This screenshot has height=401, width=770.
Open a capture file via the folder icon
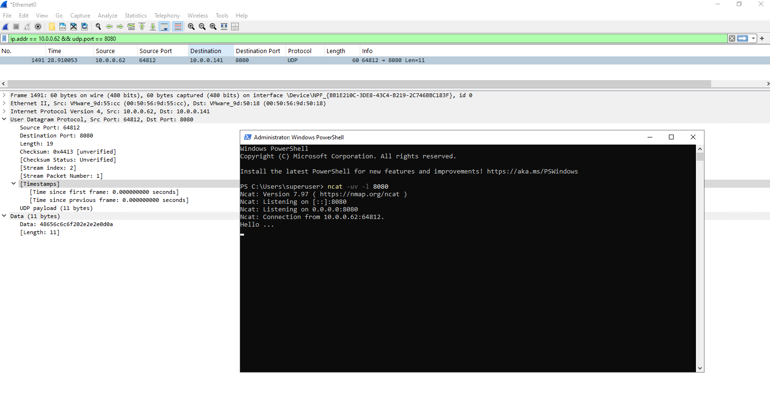pos(52,27)
